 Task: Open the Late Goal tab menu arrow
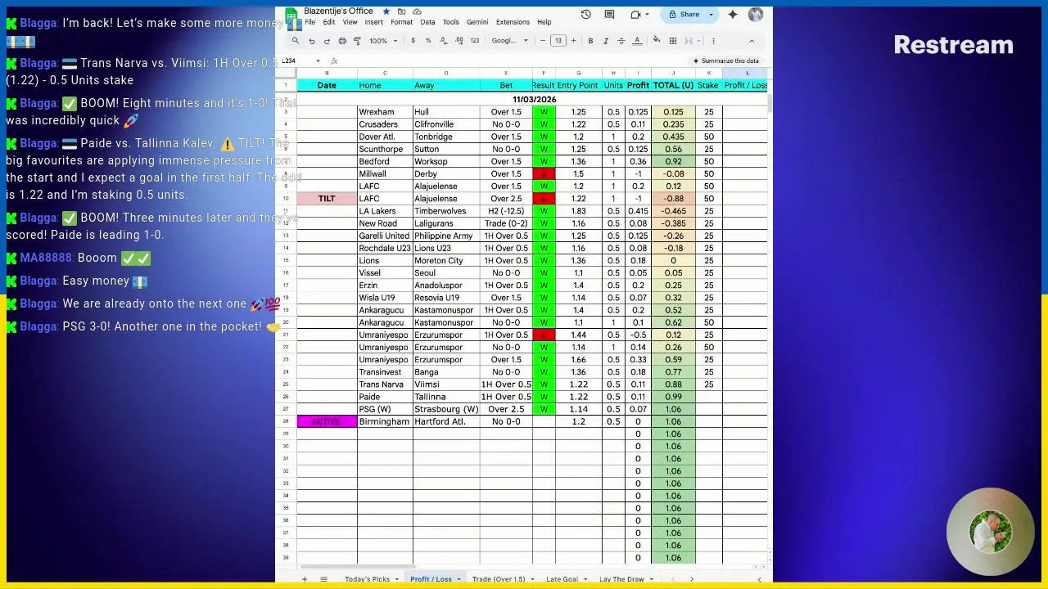tap(585, 579)
